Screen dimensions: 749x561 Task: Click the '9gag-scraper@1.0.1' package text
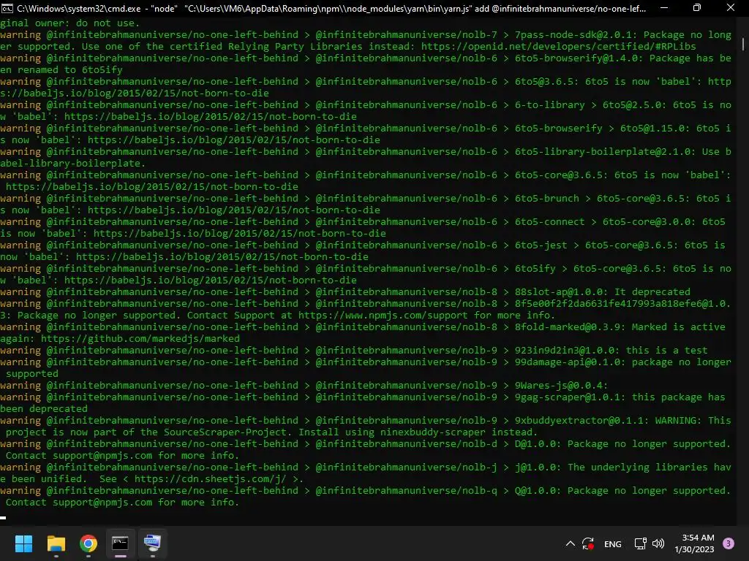coord(571,397)
